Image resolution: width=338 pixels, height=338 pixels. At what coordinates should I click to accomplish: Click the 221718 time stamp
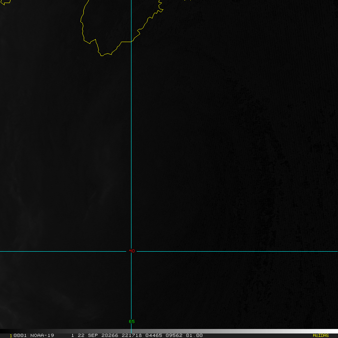pyautogui.click(x=132, y=335)
